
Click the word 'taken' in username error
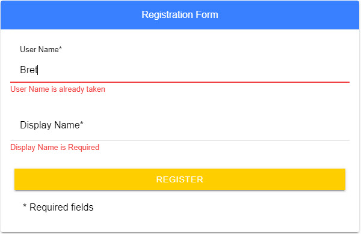96,89
